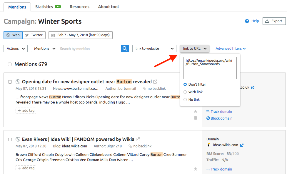287x174 pixels.
Task: Click the NEW badge on the Statistics tab
Action: pos(58,7)
